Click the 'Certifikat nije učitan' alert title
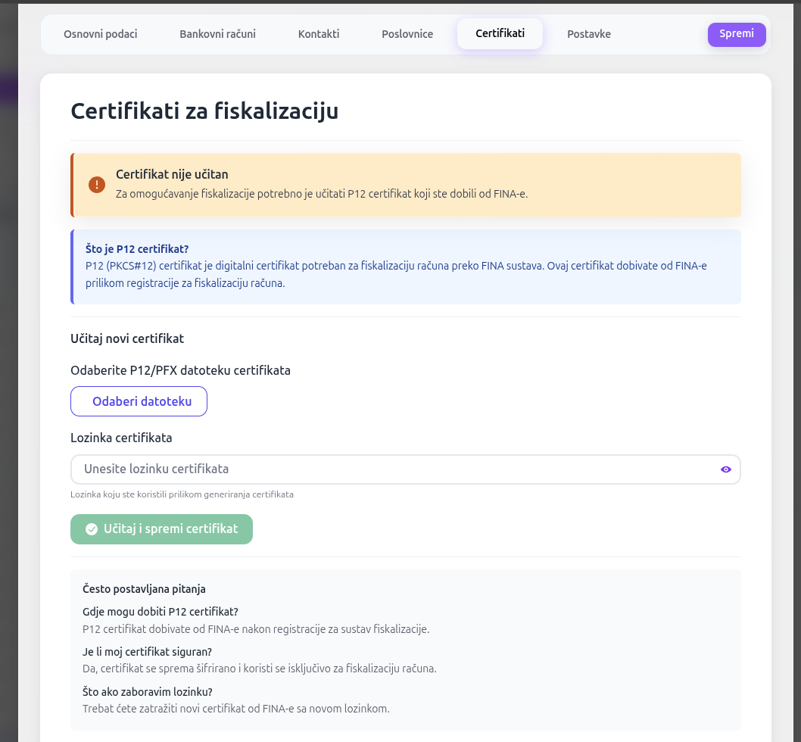The width and height of the screenshot is (801, 742). [x=172, y=175]
